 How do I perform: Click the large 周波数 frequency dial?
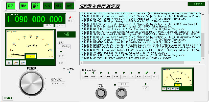[29, 83]
